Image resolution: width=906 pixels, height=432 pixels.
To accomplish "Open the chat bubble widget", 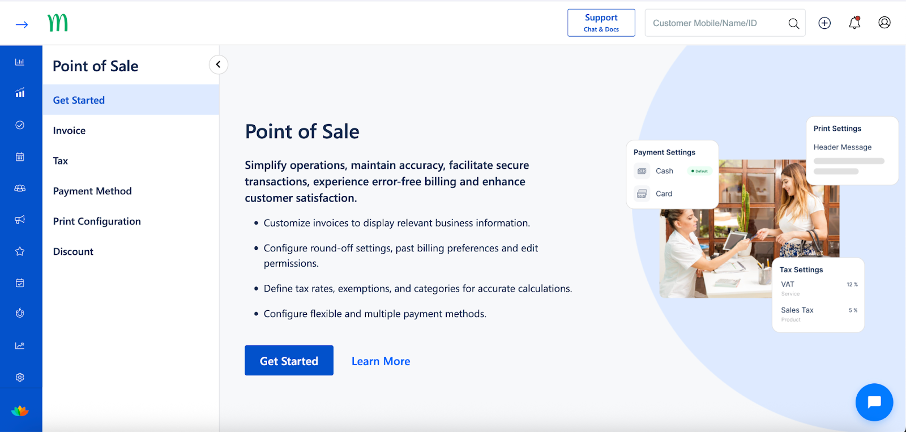I will tap(874, 402).
